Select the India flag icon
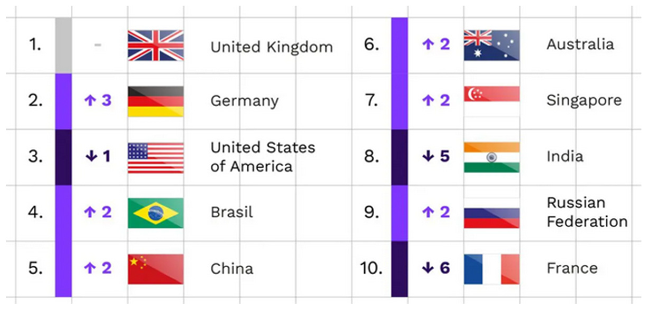Screen dimensions: 646x312 [492, 157]
